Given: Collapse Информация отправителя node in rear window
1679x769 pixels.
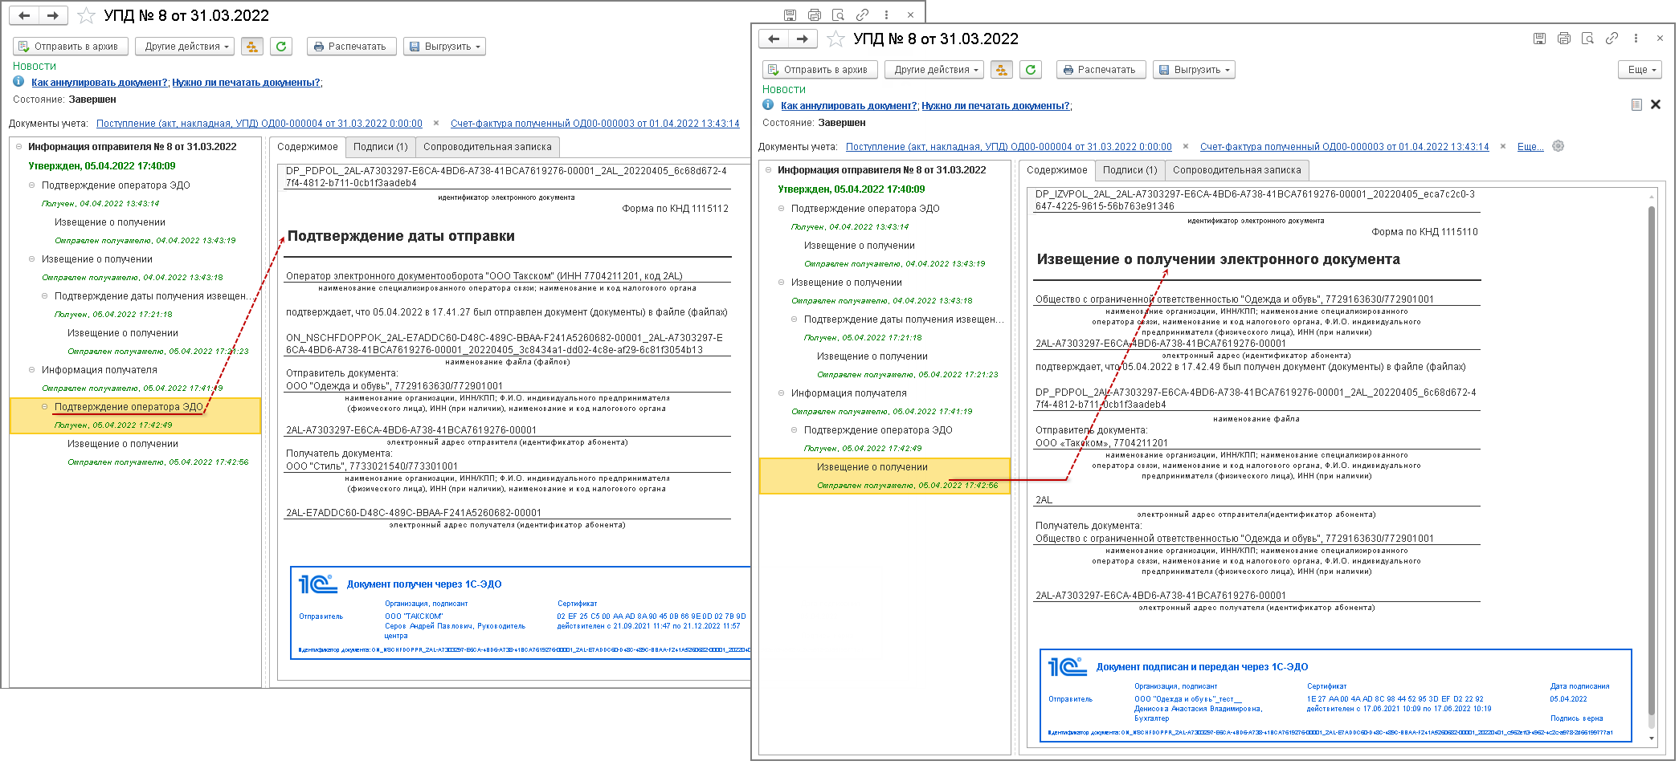Looking at the screenshot, I should point(18,147).
